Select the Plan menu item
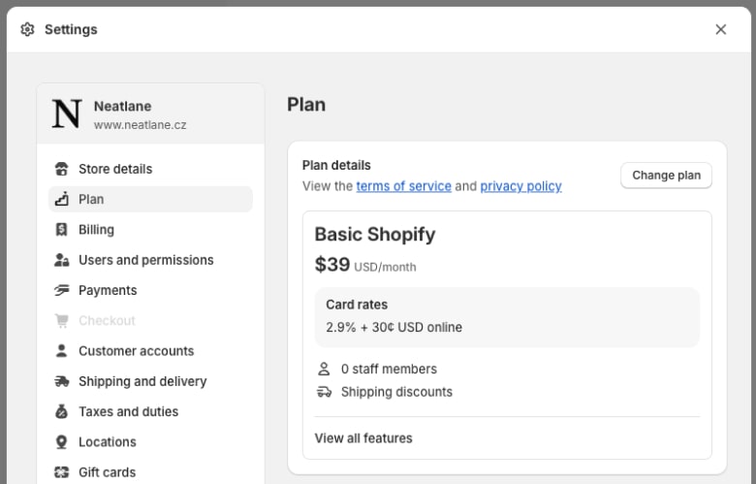756x484 pixels. coord(150,199)
